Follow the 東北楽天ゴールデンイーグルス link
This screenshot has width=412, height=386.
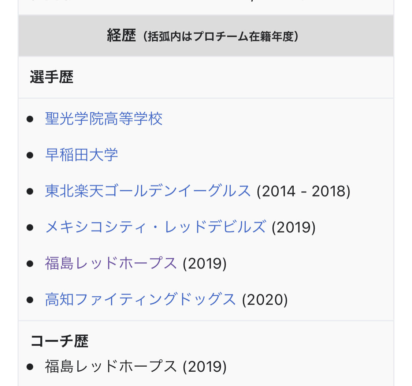[148, 191]
